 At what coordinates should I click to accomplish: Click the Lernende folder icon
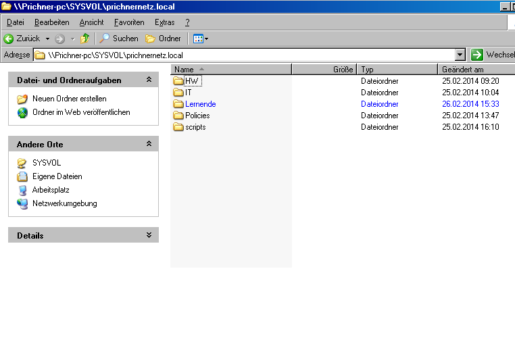(x=178, y=104)
